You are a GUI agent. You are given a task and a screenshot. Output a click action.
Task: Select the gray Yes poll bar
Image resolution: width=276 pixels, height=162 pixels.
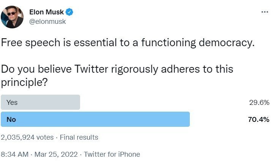tap(41, 102)
